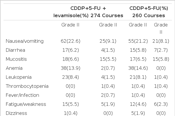Click the Fatigue/weakness row label
Image resolution: width=175 pixels, height=116 pixels.
pyautogui.click(x=26, y=104)
